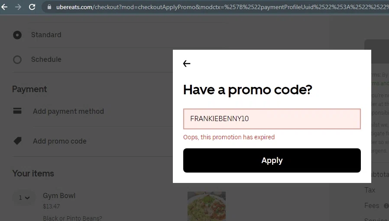Click the Gym Bowl item name
389x221 pixels.
59,195
